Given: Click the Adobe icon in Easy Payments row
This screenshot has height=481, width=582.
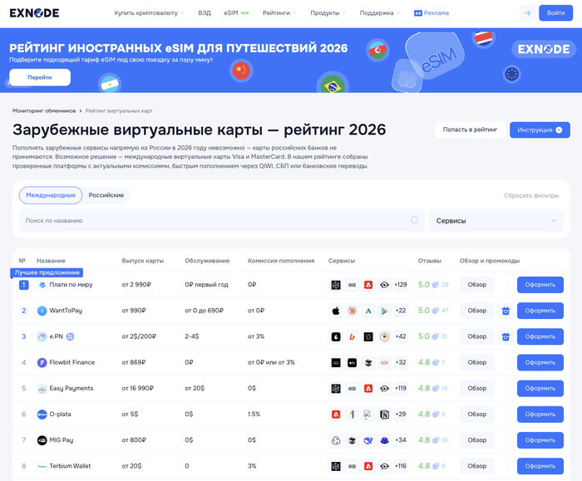Looking at the screenshot, I should [368, 388].
